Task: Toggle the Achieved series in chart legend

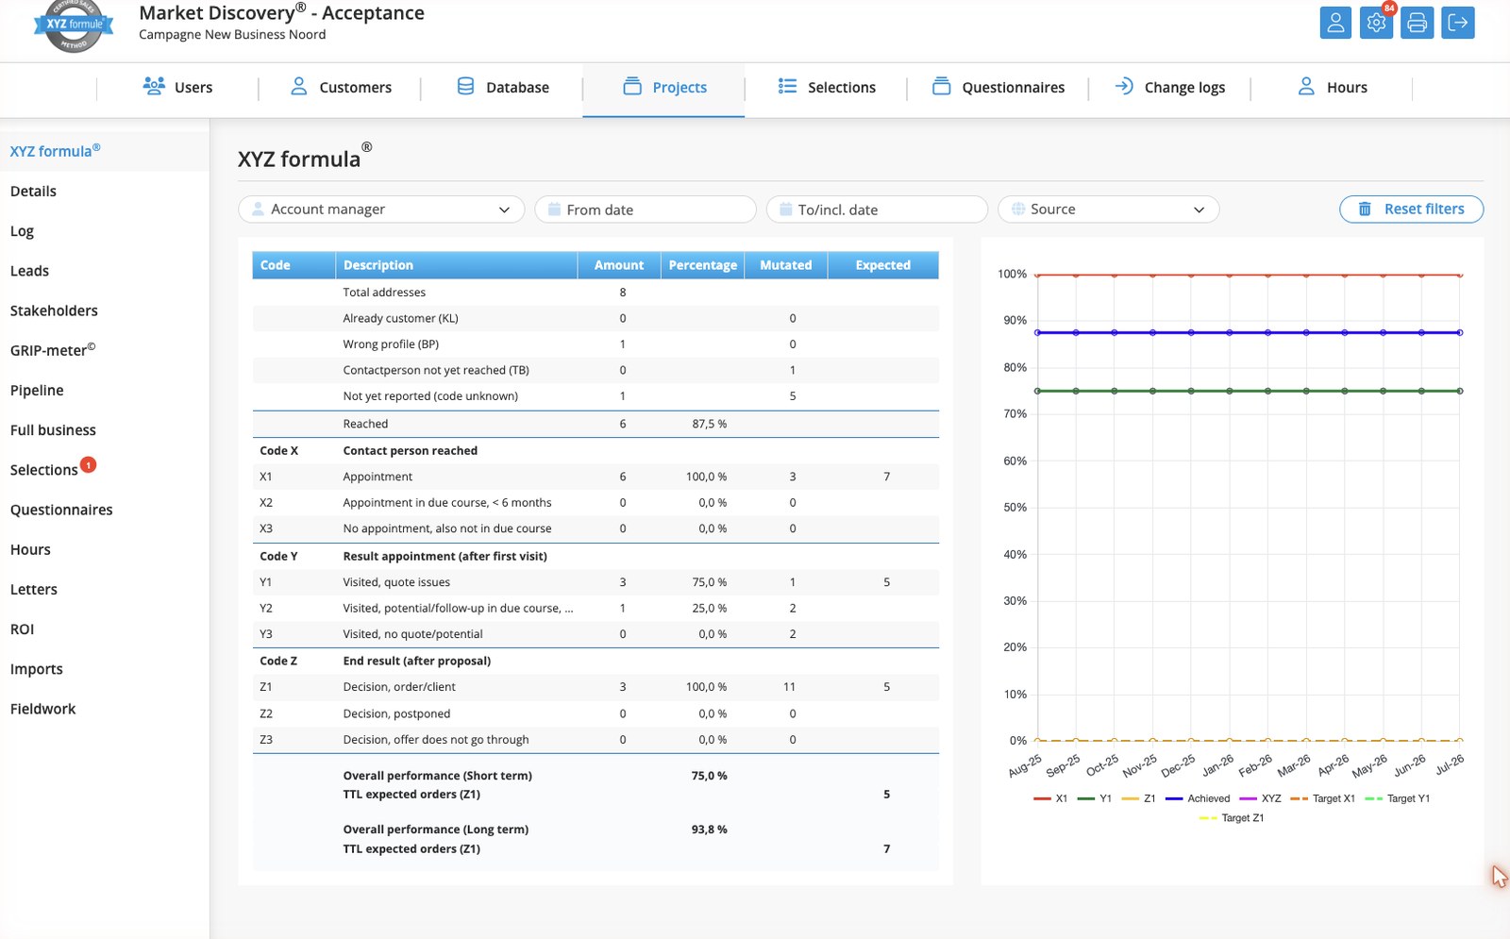Action: point(1198,798)
